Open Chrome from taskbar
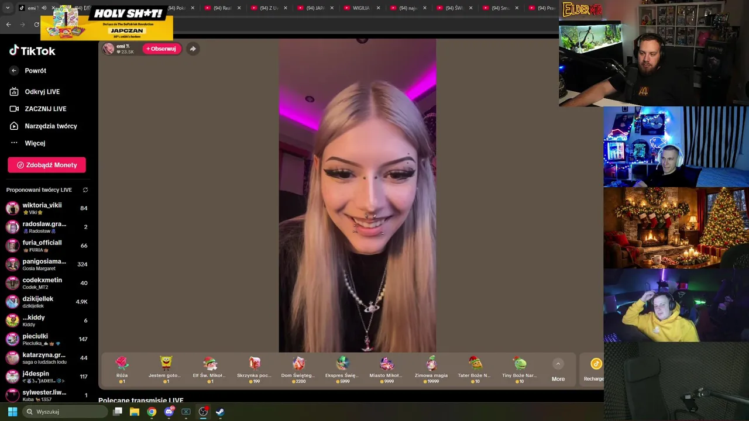 click(x=152, y=412)
